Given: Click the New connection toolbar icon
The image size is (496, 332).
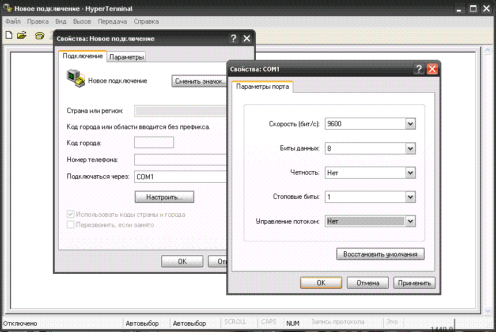Looking at the screenshot, I should point(9,35).
